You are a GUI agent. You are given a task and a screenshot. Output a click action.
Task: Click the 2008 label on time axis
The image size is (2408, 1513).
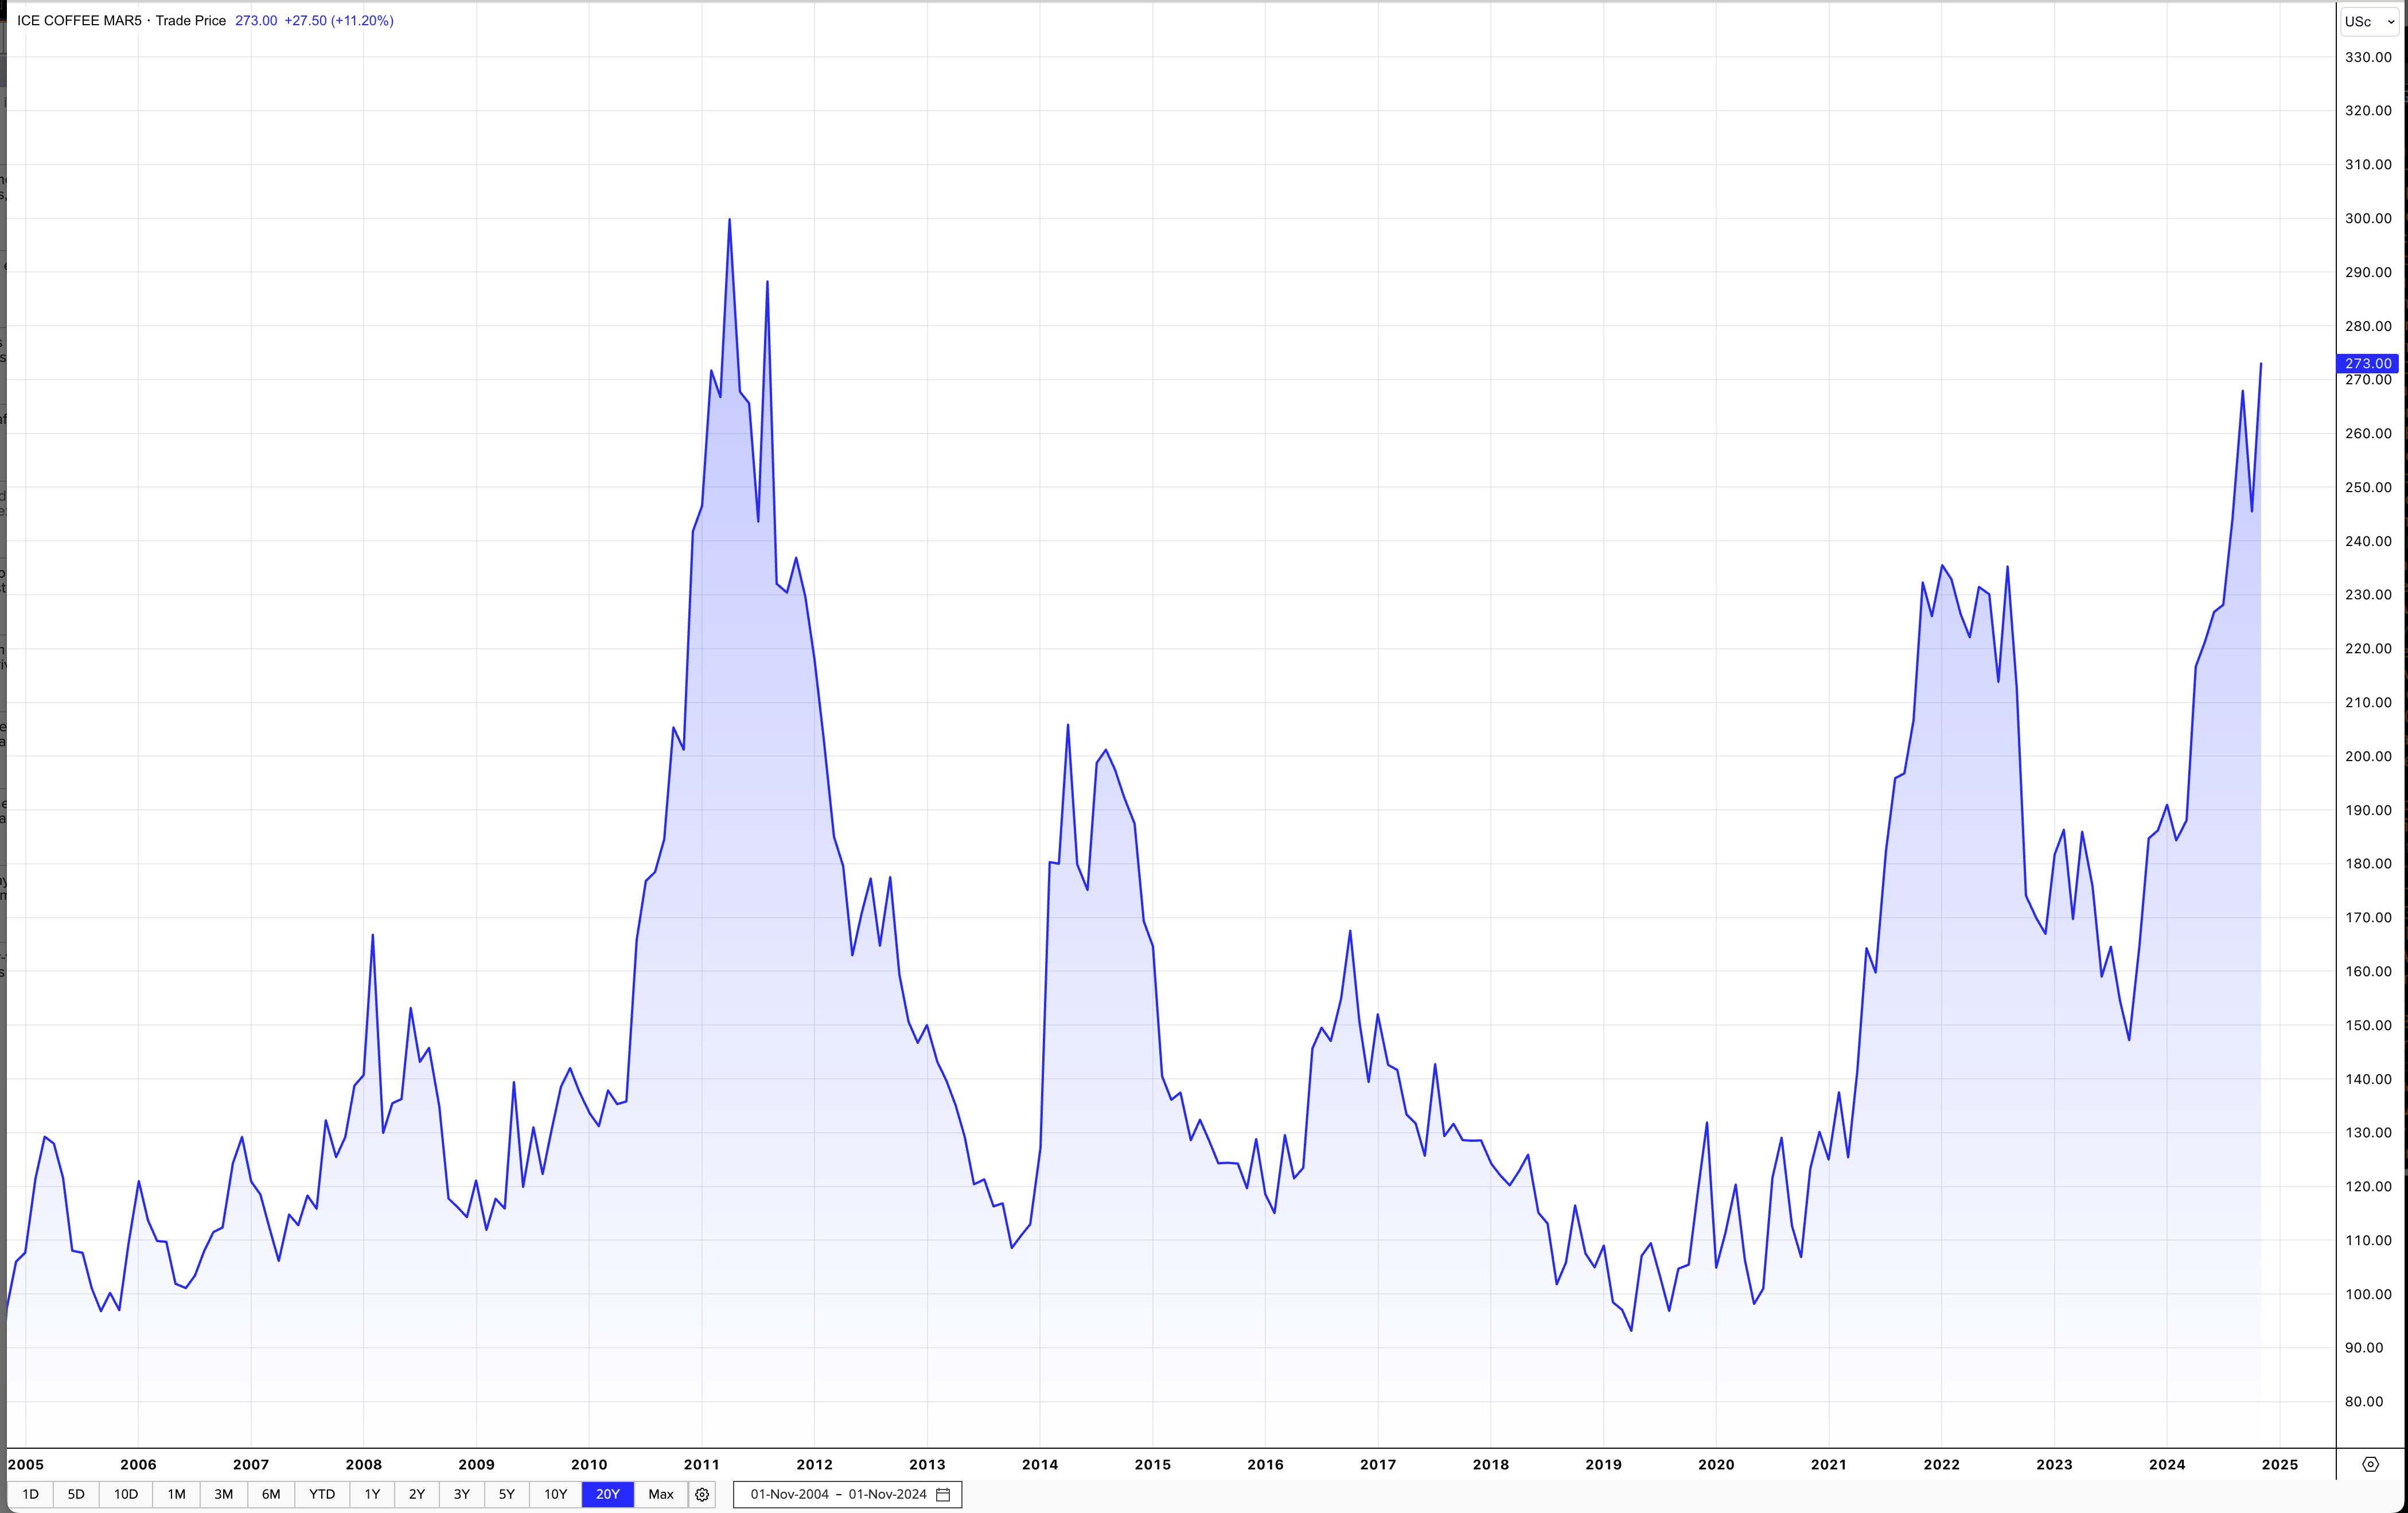coord(364,1464)
